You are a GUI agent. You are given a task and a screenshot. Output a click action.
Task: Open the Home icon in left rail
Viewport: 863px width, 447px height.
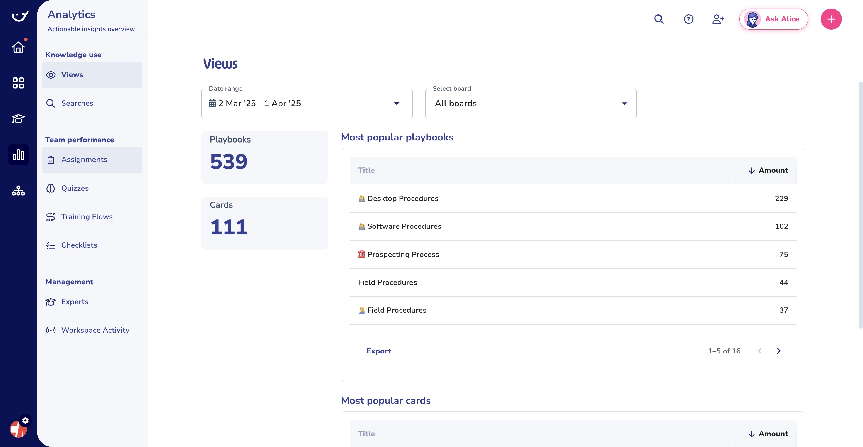tap(18, 47)
